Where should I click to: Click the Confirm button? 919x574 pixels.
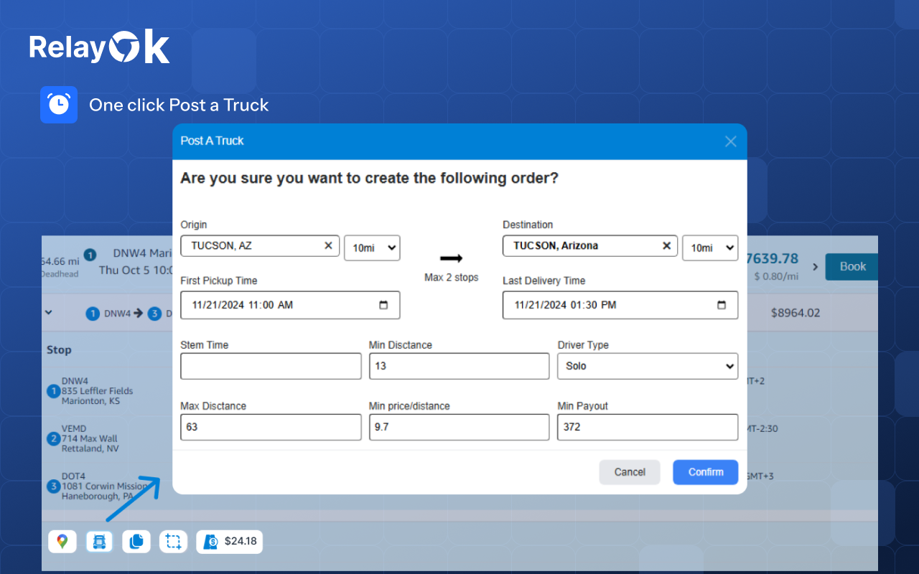coord(705,472)
